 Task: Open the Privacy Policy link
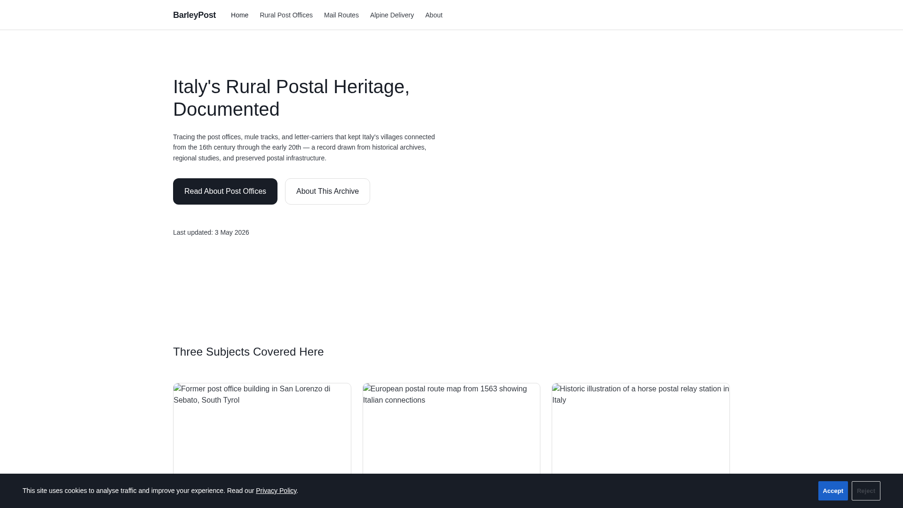(276, 491)
